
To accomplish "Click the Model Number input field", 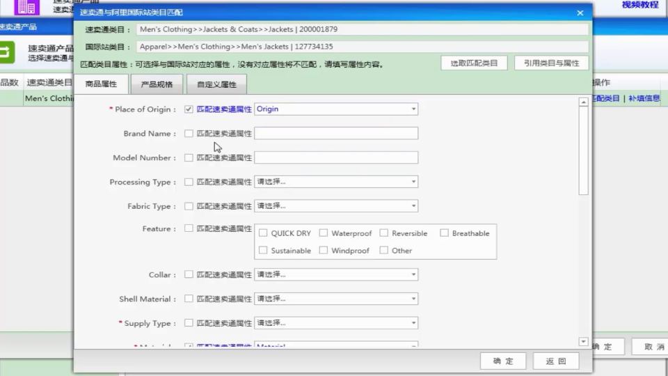I will [x=336, y=157].
